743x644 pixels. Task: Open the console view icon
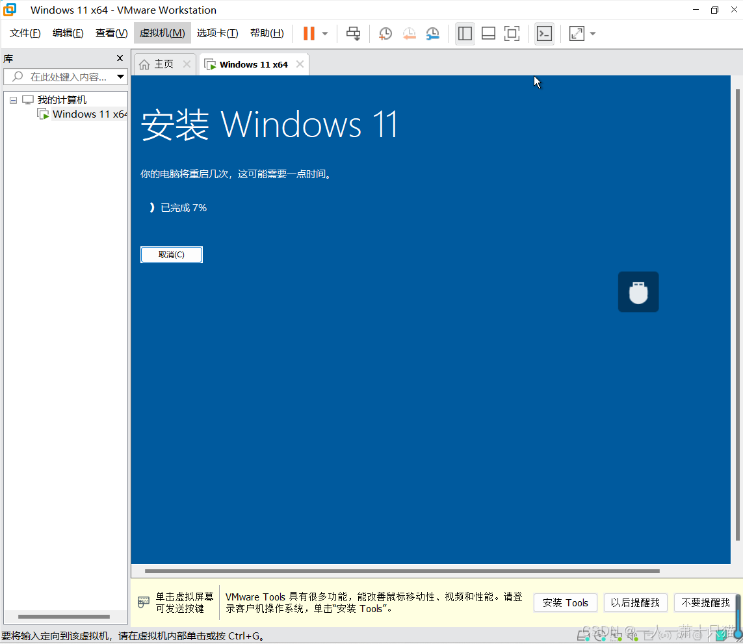544,34
